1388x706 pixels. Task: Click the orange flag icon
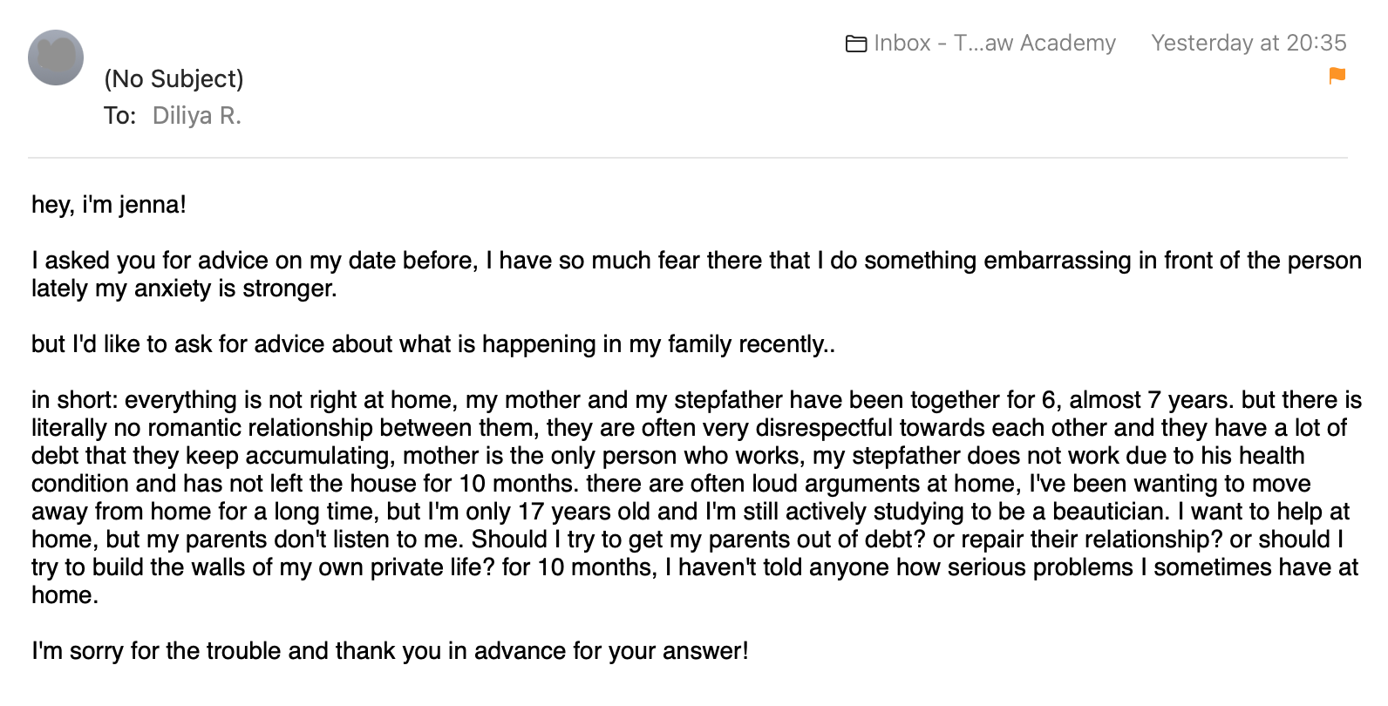[x=1337, y=76]
